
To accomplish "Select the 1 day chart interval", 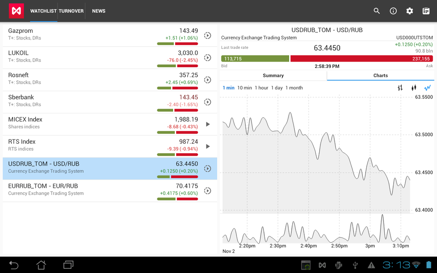I will [277, 88].
